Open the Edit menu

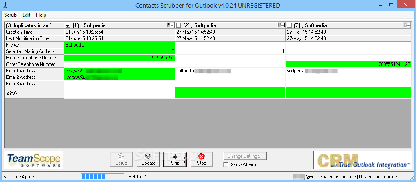pos(26,15)
